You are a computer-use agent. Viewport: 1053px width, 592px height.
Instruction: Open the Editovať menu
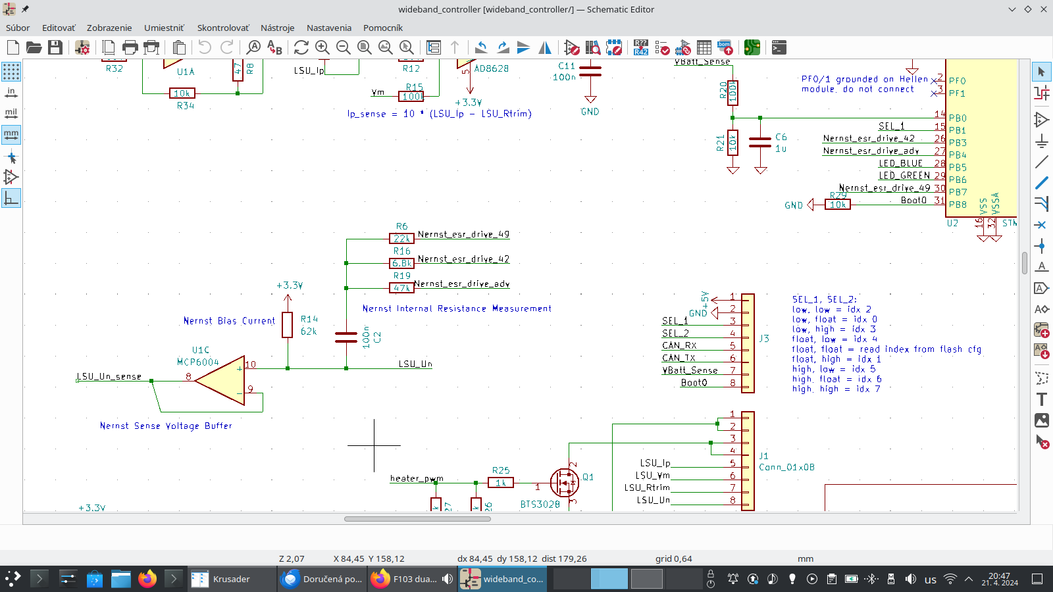coord(59,28)
